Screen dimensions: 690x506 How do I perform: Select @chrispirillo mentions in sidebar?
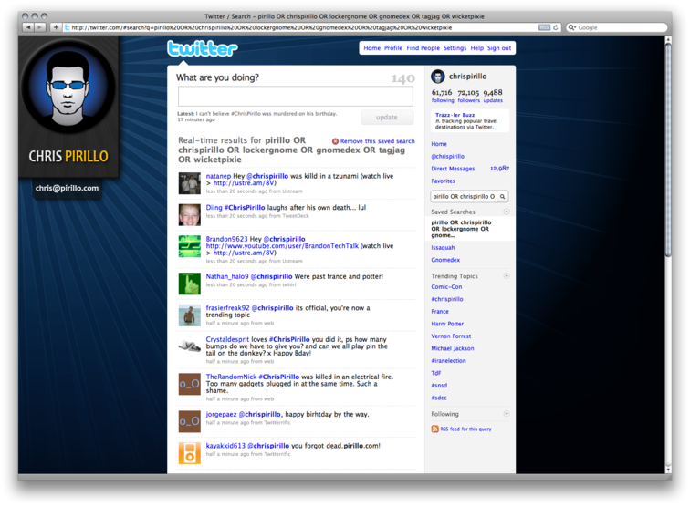[x=447, y=156]
